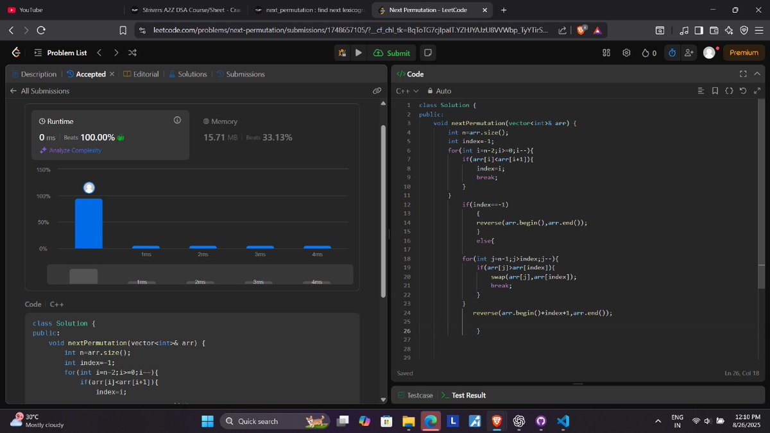
Task: Open the Testcase tab
Action: pos(420,395)
